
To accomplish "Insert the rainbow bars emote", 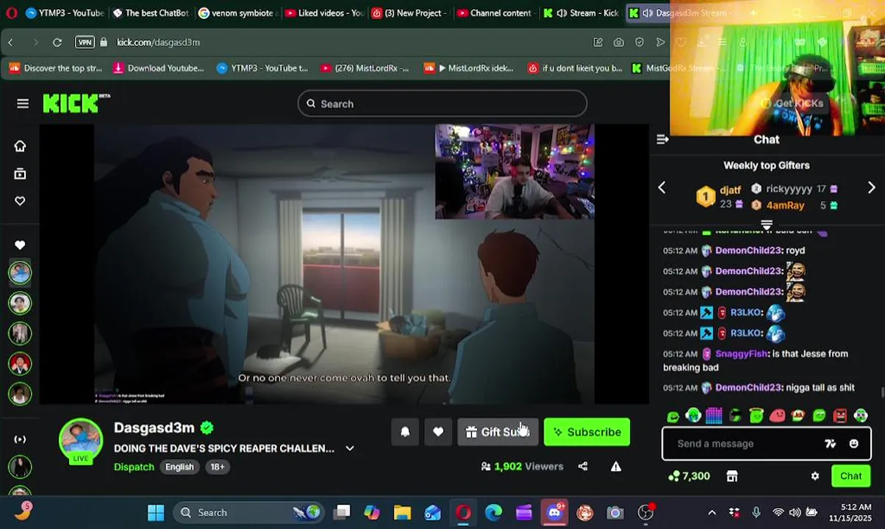I will (x=714, y=416).
